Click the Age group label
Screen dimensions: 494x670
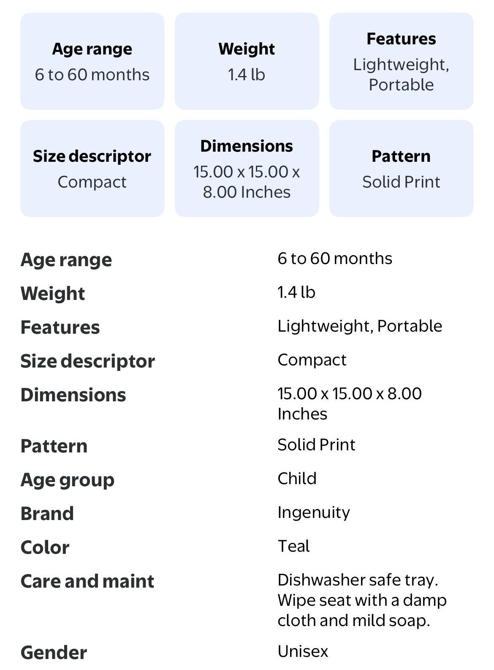coord(67,480)
